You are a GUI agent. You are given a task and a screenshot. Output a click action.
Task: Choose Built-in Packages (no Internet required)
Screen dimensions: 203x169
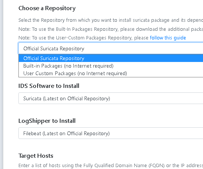[111, 66]
